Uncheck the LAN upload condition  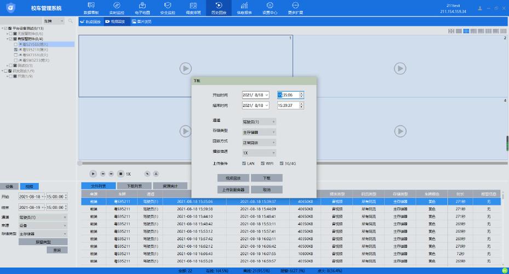coord(244,163)
